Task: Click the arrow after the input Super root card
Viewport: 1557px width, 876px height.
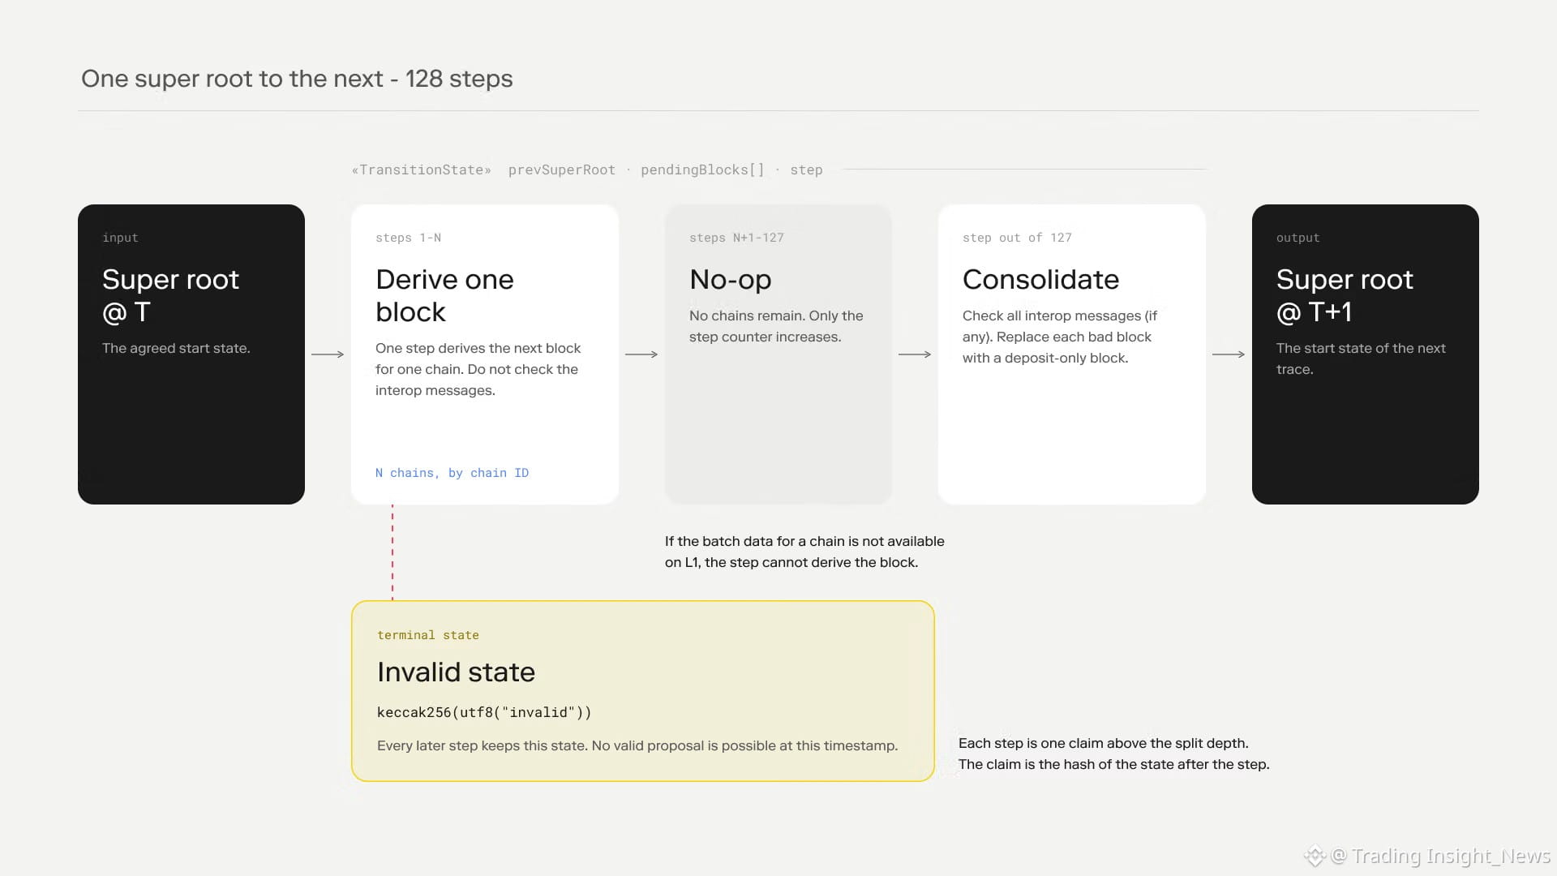Action: click(x=328, y=354)
